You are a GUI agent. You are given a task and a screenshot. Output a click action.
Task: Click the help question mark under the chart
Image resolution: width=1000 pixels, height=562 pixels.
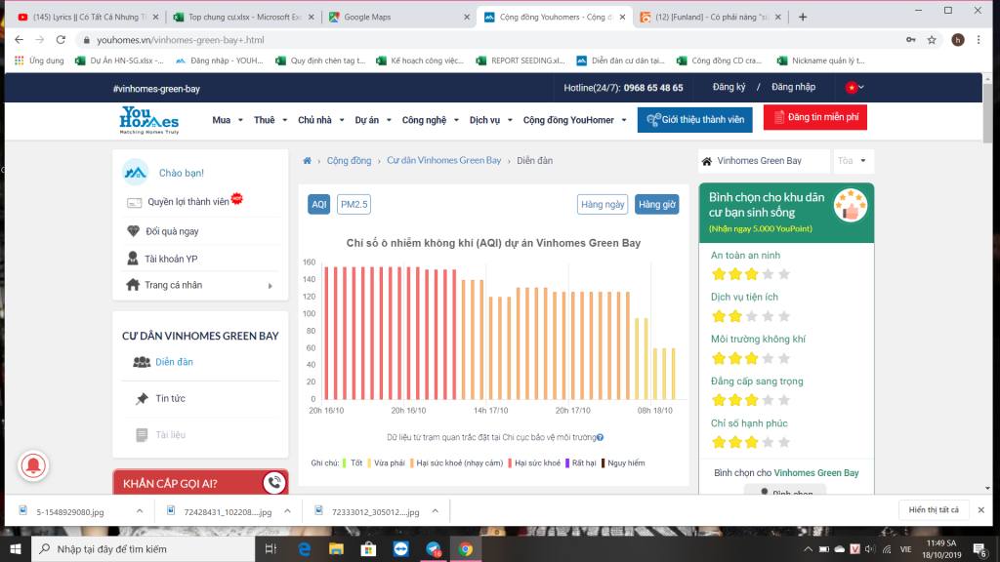pos(601,437)
